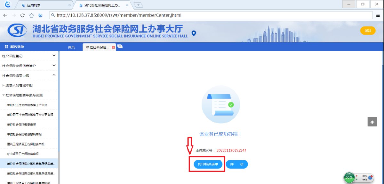Open the browser hamburger menu
This screenshot has height=184, width=384.
(378, 15)
